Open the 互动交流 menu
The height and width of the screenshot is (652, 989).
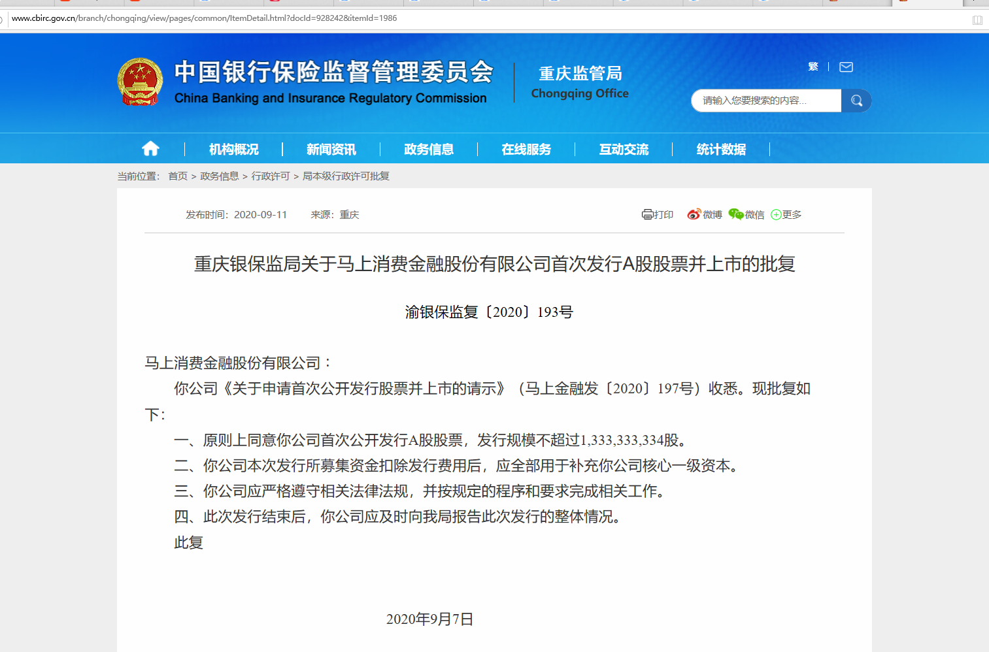(624, 150)
